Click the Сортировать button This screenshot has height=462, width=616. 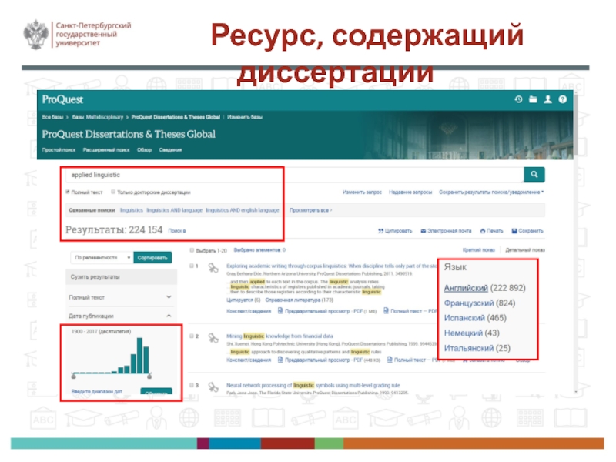(x=152, y=258)
